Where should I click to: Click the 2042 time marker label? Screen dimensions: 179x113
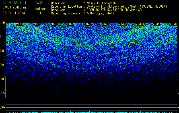pyautogui.click(x=37, y=24)
